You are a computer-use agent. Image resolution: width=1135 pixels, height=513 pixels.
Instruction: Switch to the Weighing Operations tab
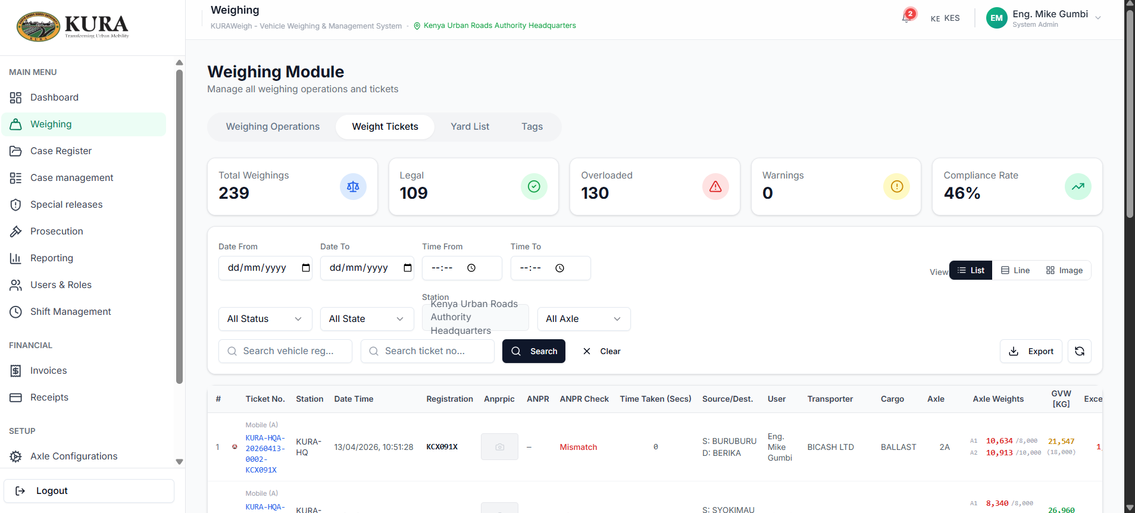[273, 127]
